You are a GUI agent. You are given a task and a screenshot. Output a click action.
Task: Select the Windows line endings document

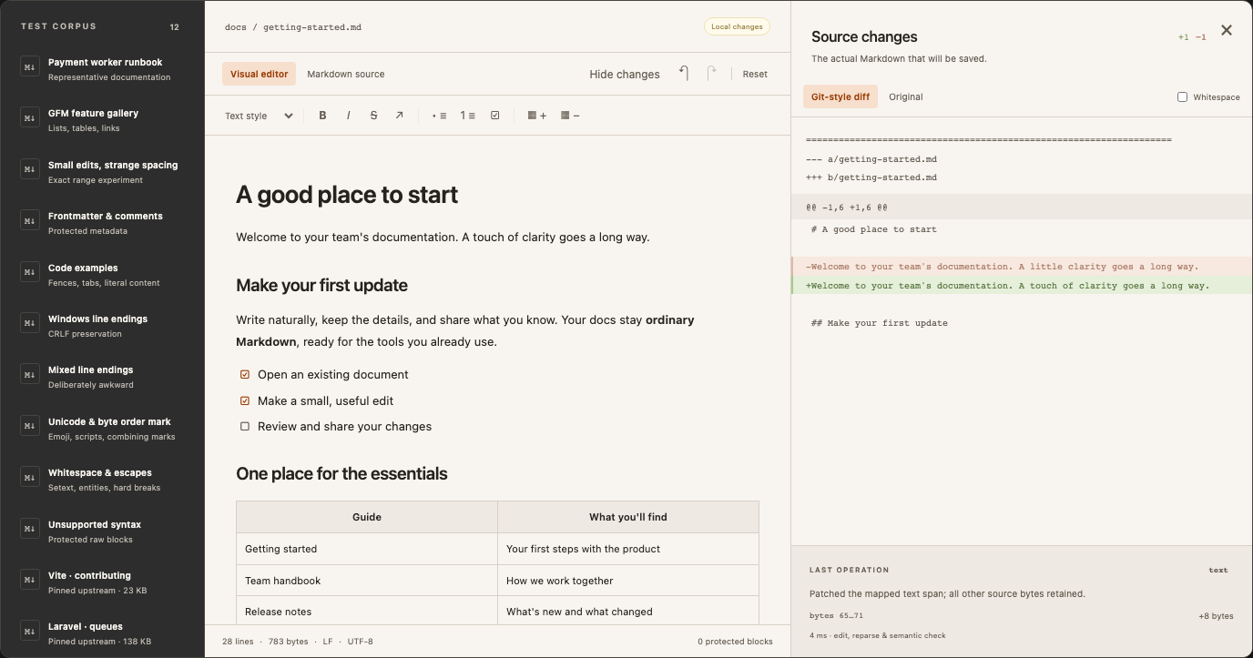102,326
